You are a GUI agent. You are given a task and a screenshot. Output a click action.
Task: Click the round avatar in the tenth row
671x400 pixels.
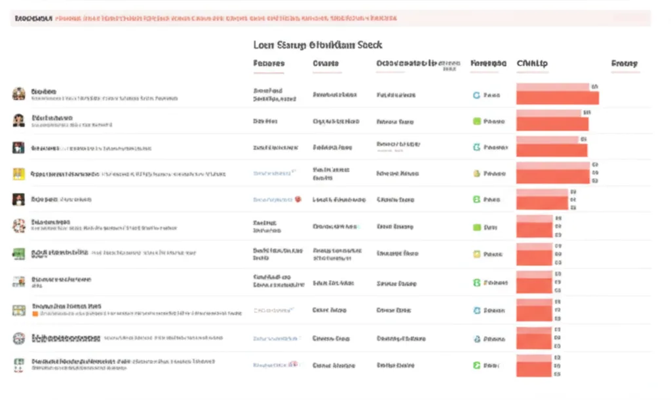tap(18, 338)
